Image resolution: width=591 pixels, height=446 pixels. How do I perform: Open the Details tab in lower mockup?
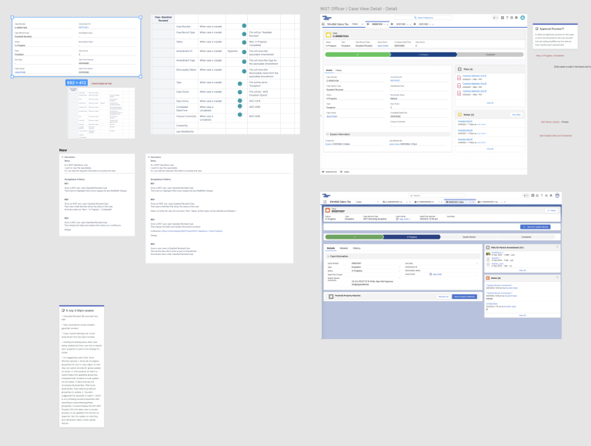(x=331, y=248)
